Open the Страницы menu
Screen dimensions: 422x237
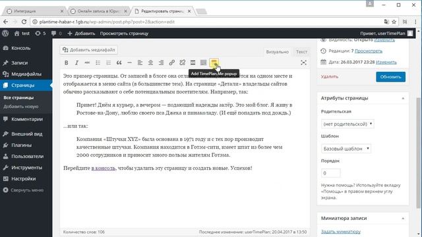coord(26,85)
